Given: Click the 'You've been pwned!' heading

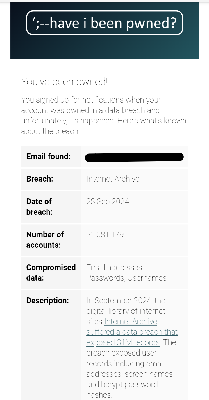Looking at the screenshot, I should pyautogui.click(x=64, y=82).
